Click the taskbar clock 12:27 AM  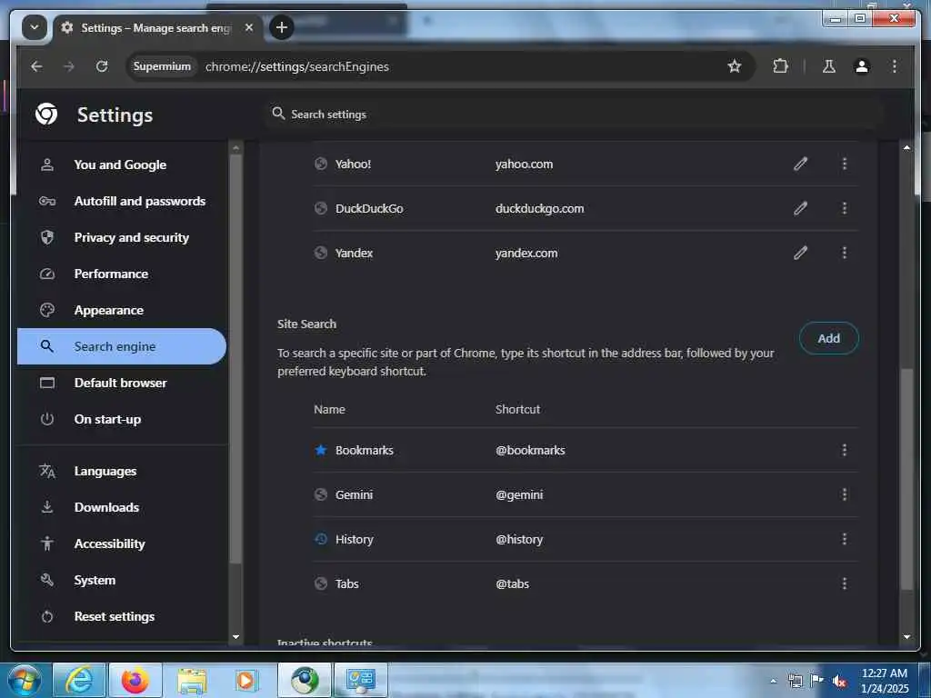[885, 673]
